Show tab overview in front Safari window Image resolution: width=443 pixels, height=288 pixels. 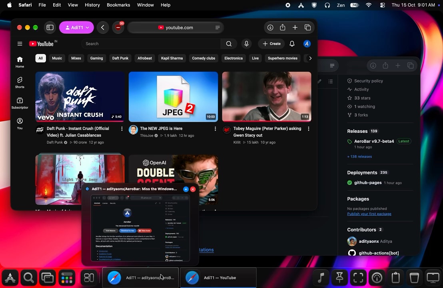point(308,28)
